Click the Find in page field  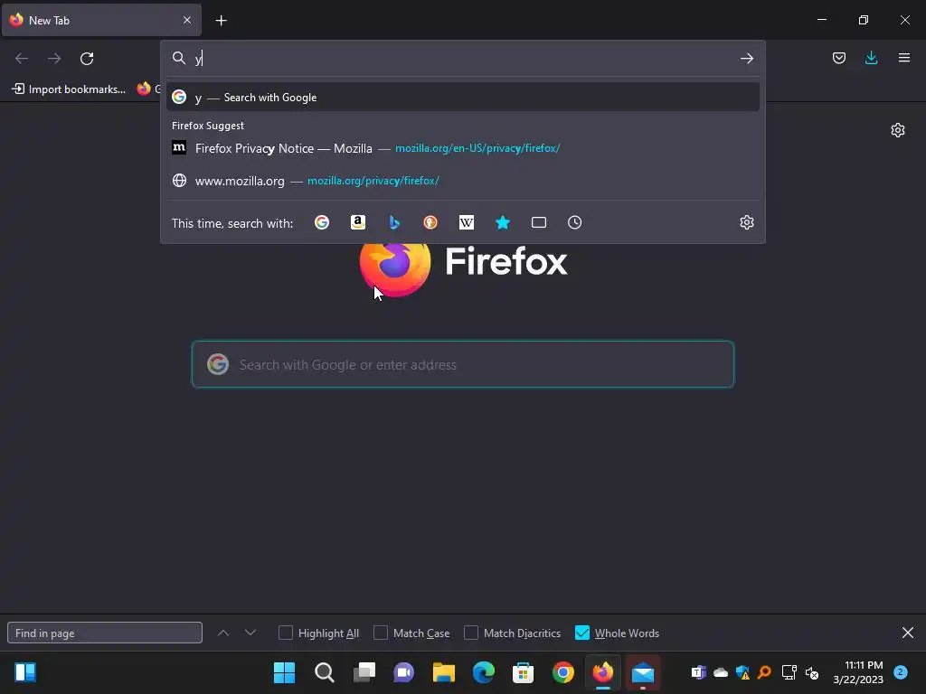pyautogui.click(x=105, y=633)
